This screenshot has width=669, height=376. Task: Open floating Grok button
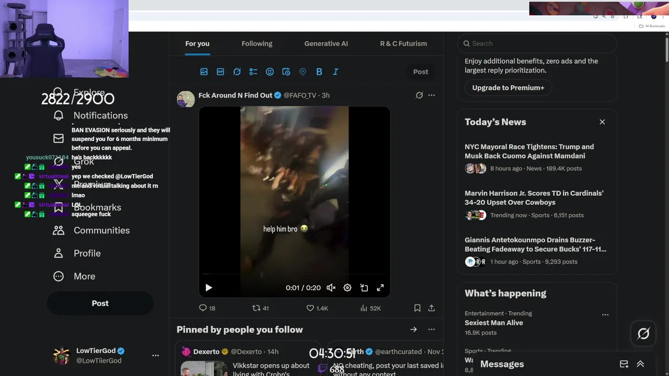[x=643, y=333]
